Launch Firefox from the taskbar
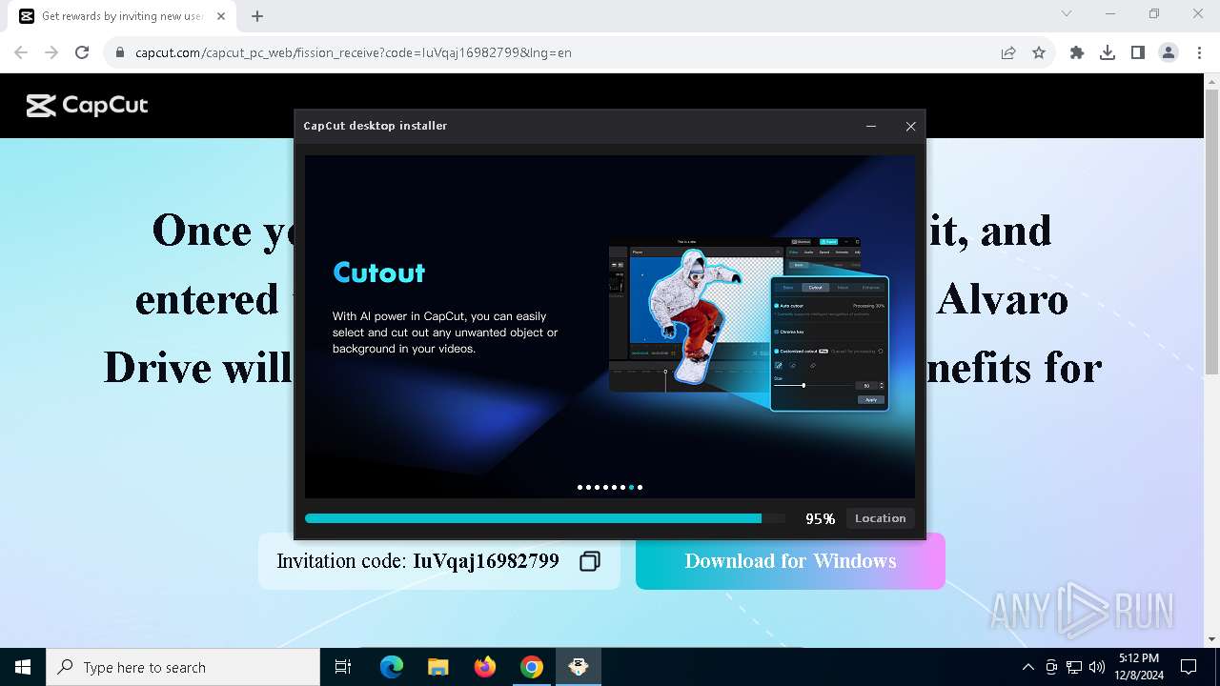This screenshot has height=686, width=1220. point(485,667)
